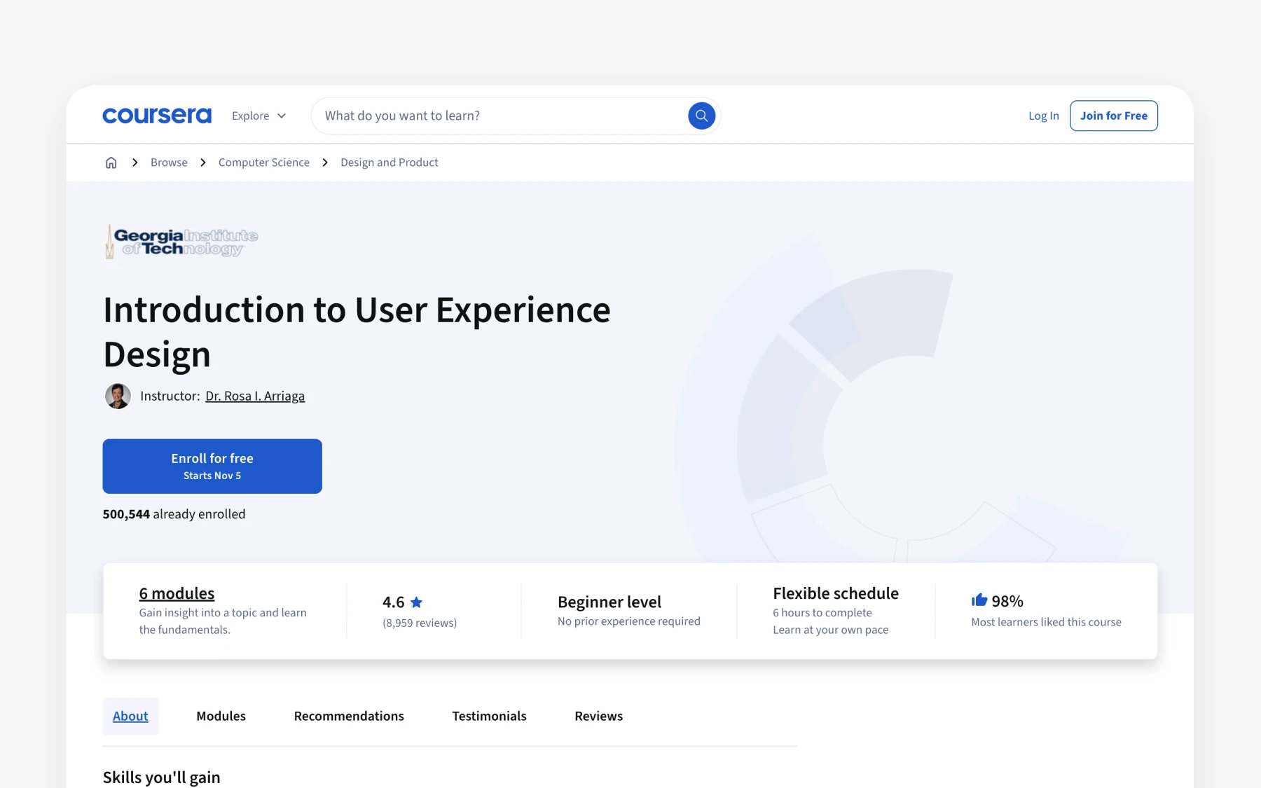Click the Log In link

pos(1043,116)
